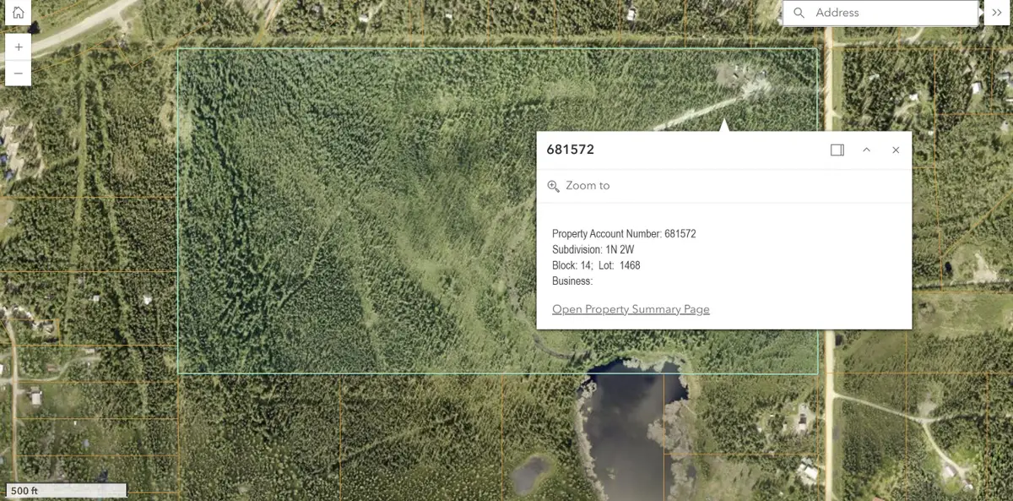The height and width of the screenshot is (501, 1013).
Task: Click the small pond beside the lake
Action: pos(531,476)
